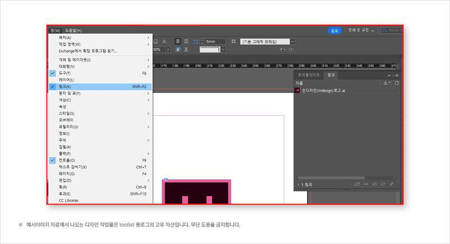The width and height of the screenshot is (450, 244).
Task: Click the fx effects icon
Action: click(164, 42)
